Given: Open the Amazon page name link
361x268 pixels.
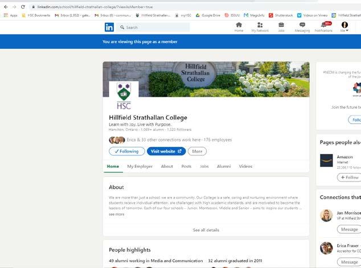Looking at the screenshot, I should click(344, 157).
